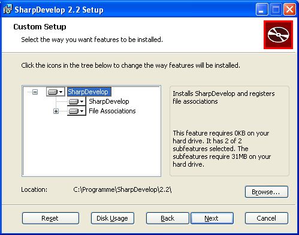Click child SharpDevelop feature drive icon
The height and width of the screenshot is (235, 299).
74,101
